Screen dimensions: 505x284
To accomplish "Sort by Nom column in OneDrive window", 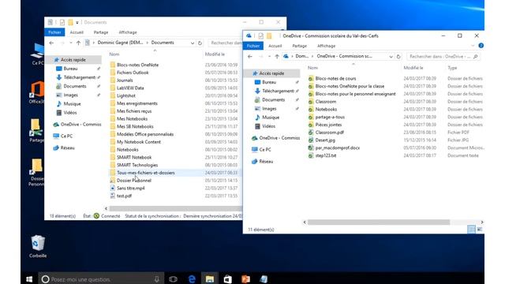I will [x=312, y=68].
